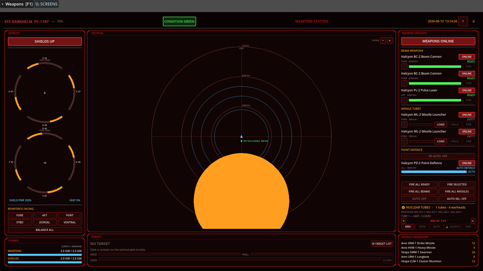483x271 pixels.
Task: Click LOAD on first ML-2 launcher
Action: [x=440, y=125]
